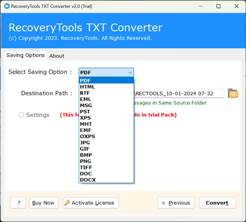Click the key icon on Activate License
246x222 pixels.
click(x=67, y=203)
